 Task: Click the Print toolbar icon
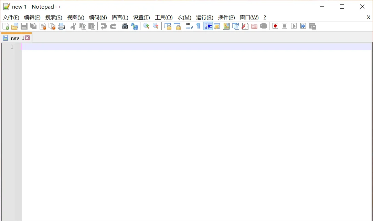coord(61,26)
